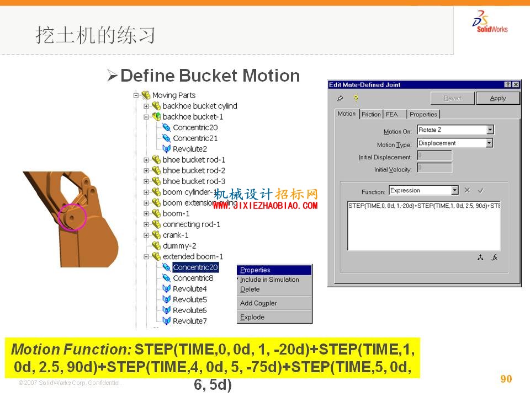Select Concentric8 under extended boom-1
This screenshot has height=397, width=530.
(x=193, y=278)
